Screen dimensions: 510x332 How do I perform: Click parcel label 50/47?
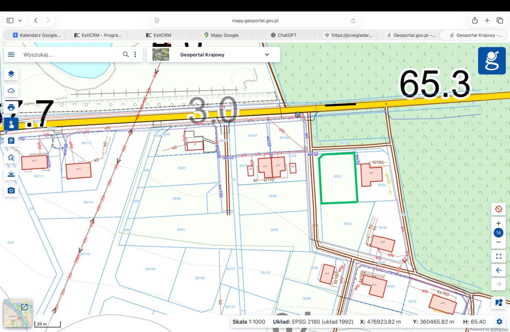tap(274, 230)
